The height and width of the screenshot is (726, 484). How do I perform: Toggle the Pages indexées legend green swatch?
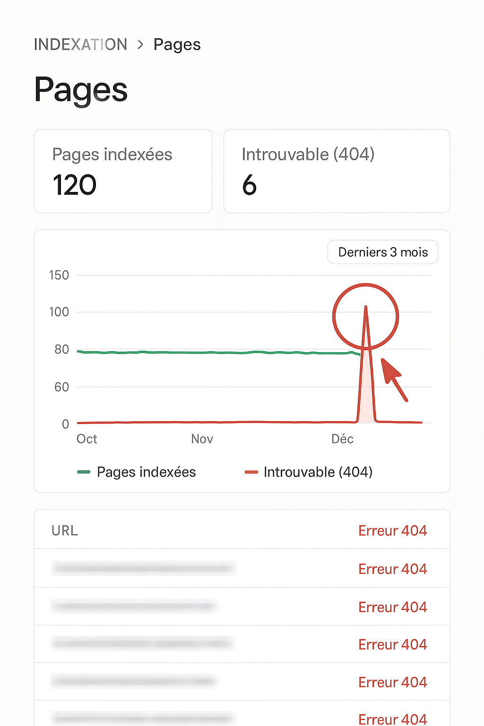coord(84,472)
